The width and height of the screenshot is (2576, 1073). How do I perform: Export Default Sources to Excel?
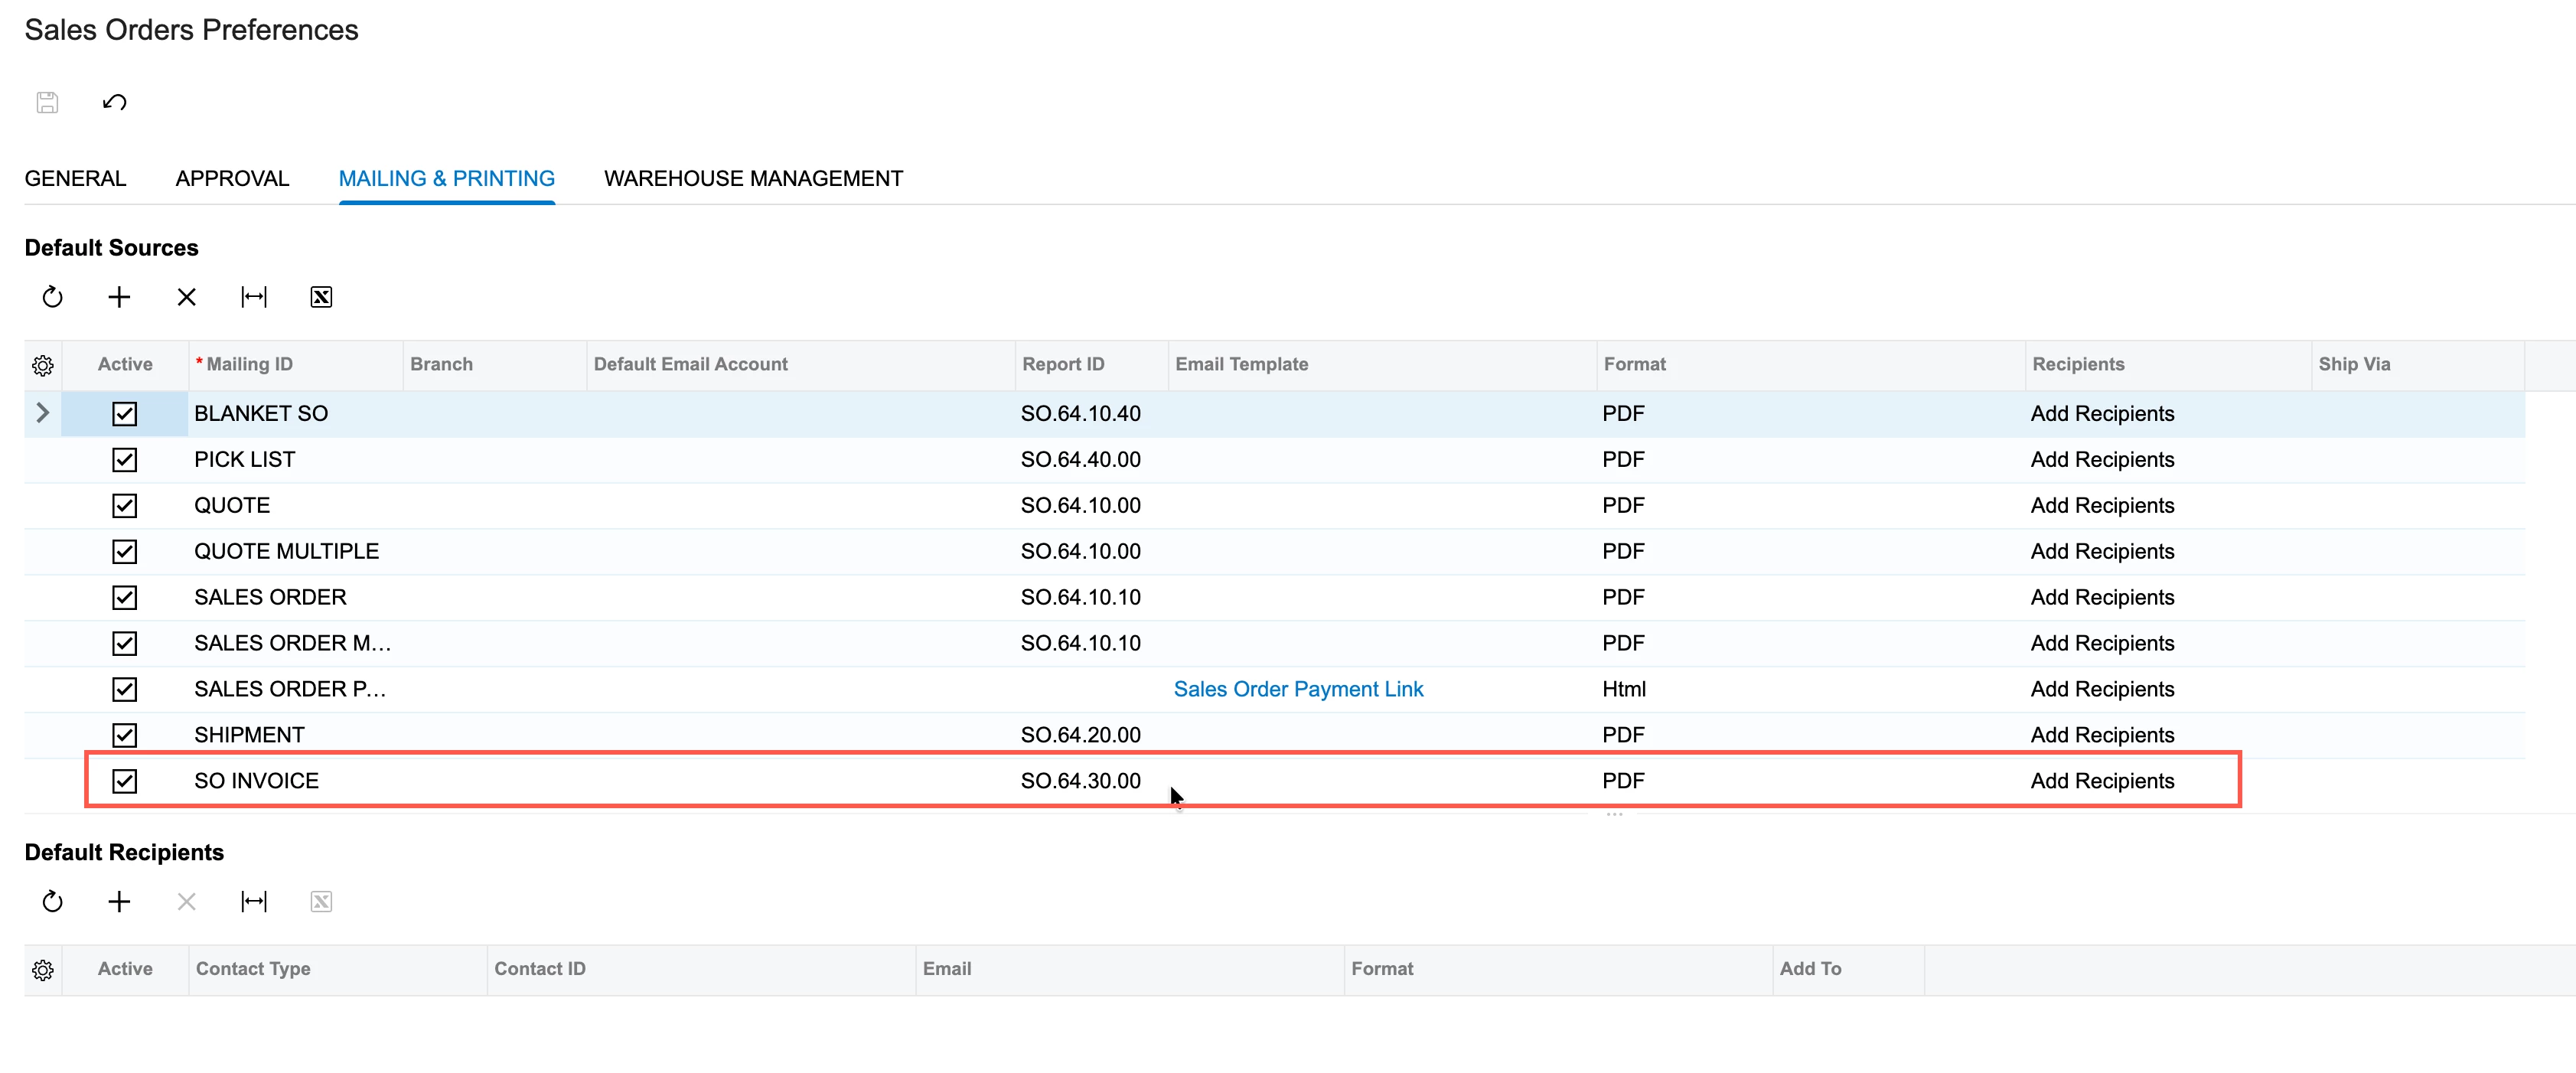point(321,297)
